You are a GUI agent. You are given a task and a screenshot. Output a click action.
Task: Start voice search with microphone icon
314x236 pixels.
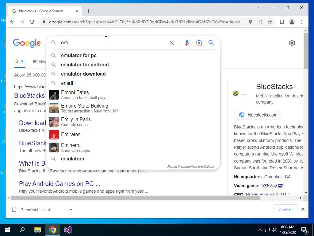pos(187,43)
